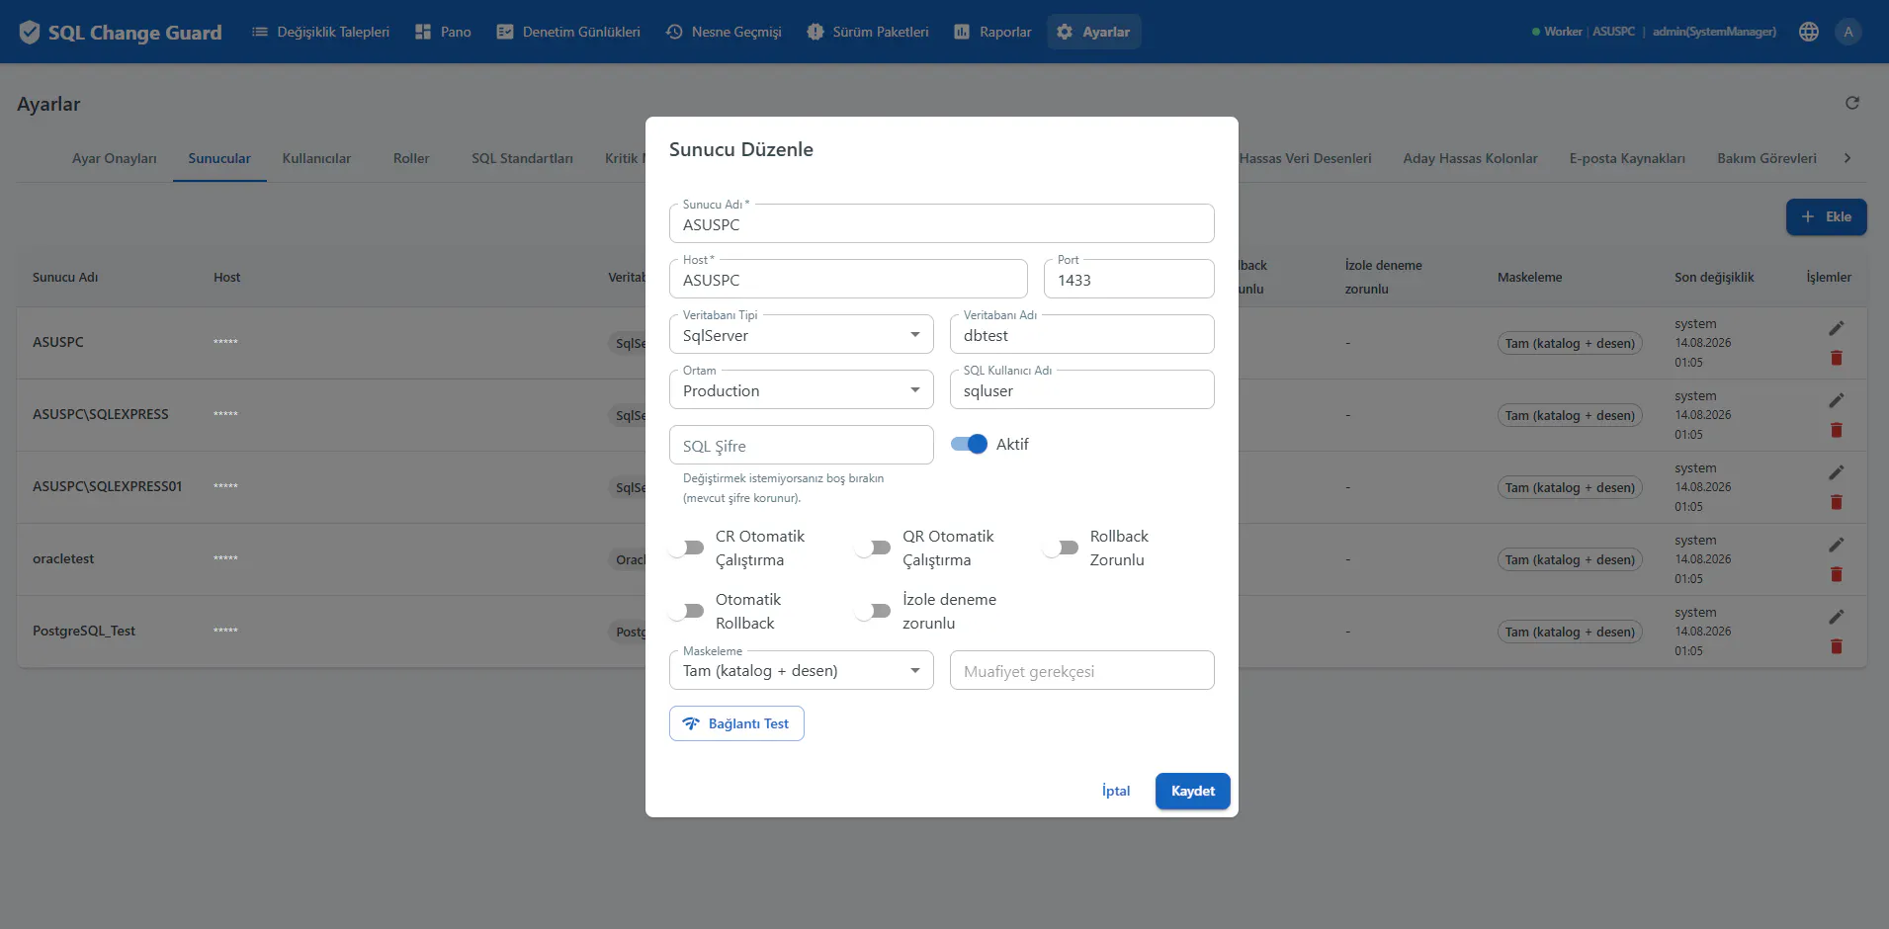Click the Kaydet button
Viewport: 1889px width, 929px height.
tap(1193, 791)
